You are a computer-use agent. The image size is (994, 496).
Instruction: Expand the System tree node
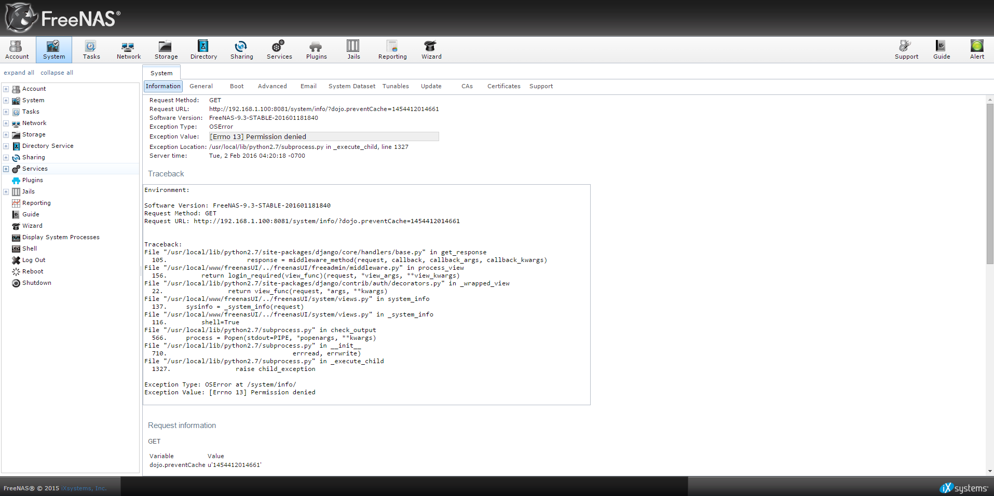pos(6,100)
